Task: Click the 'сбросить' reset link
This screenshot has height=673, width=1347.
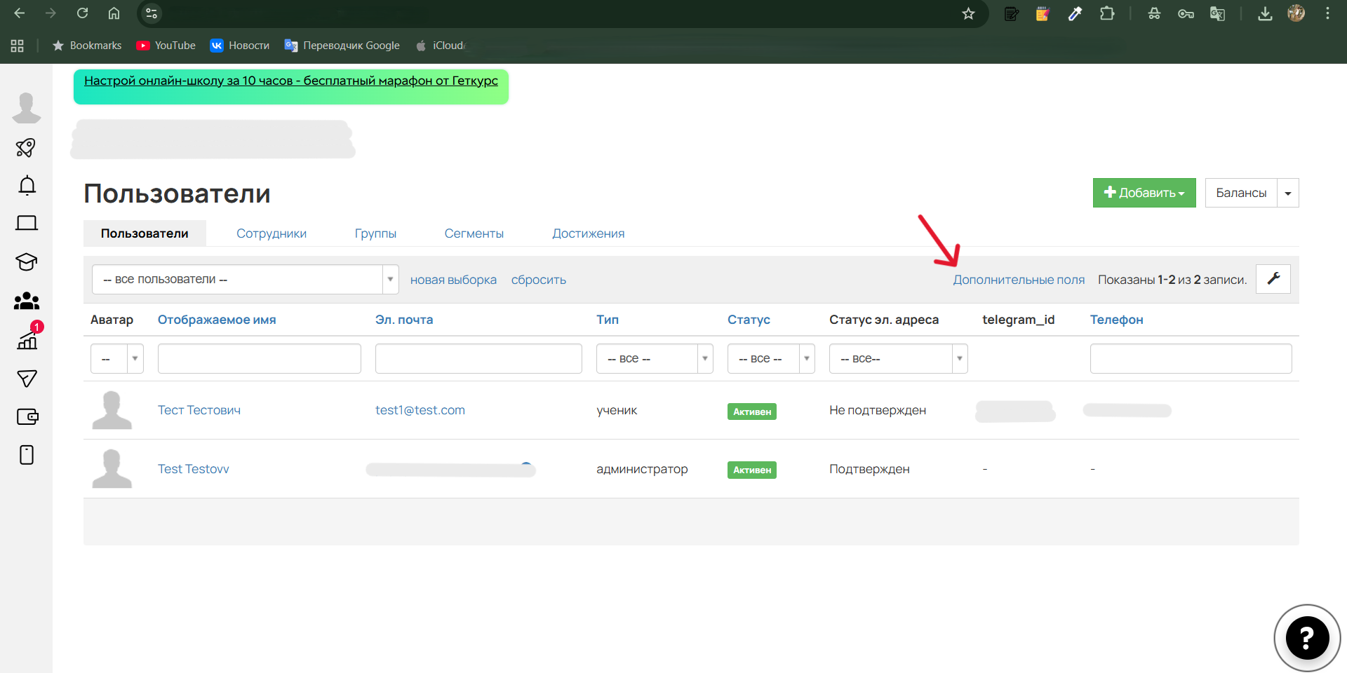Action: point(538,280)
